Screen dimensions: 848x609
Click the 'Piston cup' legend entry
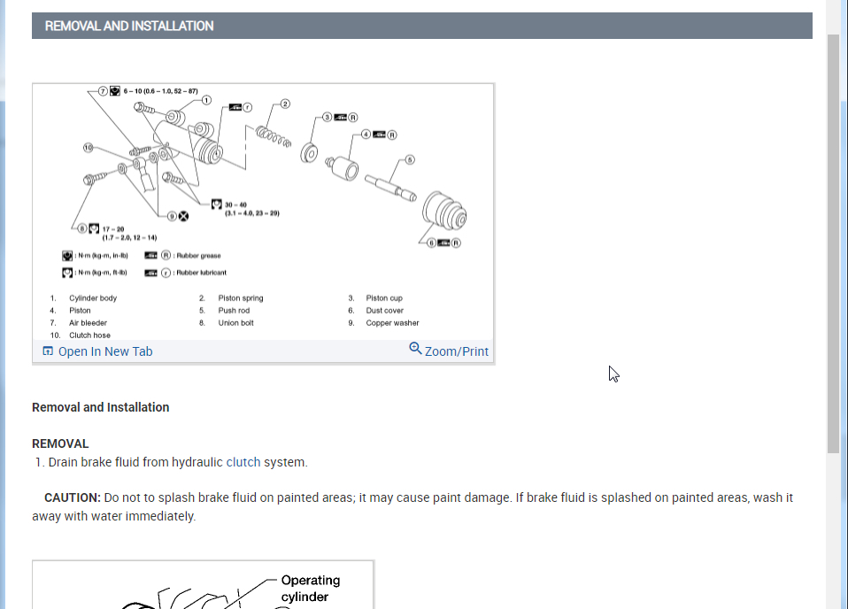click(384, 298)
